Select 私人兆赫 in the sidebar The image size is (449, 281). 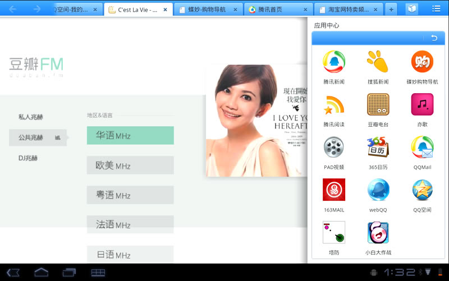pyautogui.click(x=31, y=117)
